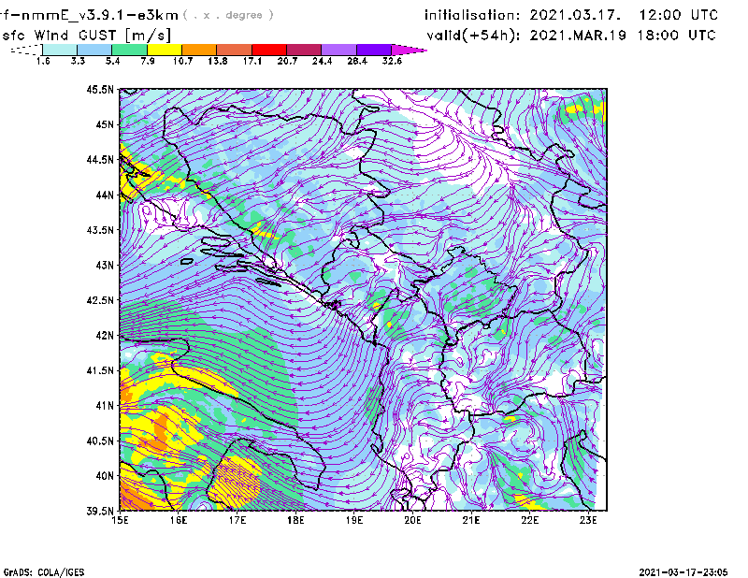The image size is (748, 578).
Task: Click the longitude label "22E"
Action: (530, 520)
